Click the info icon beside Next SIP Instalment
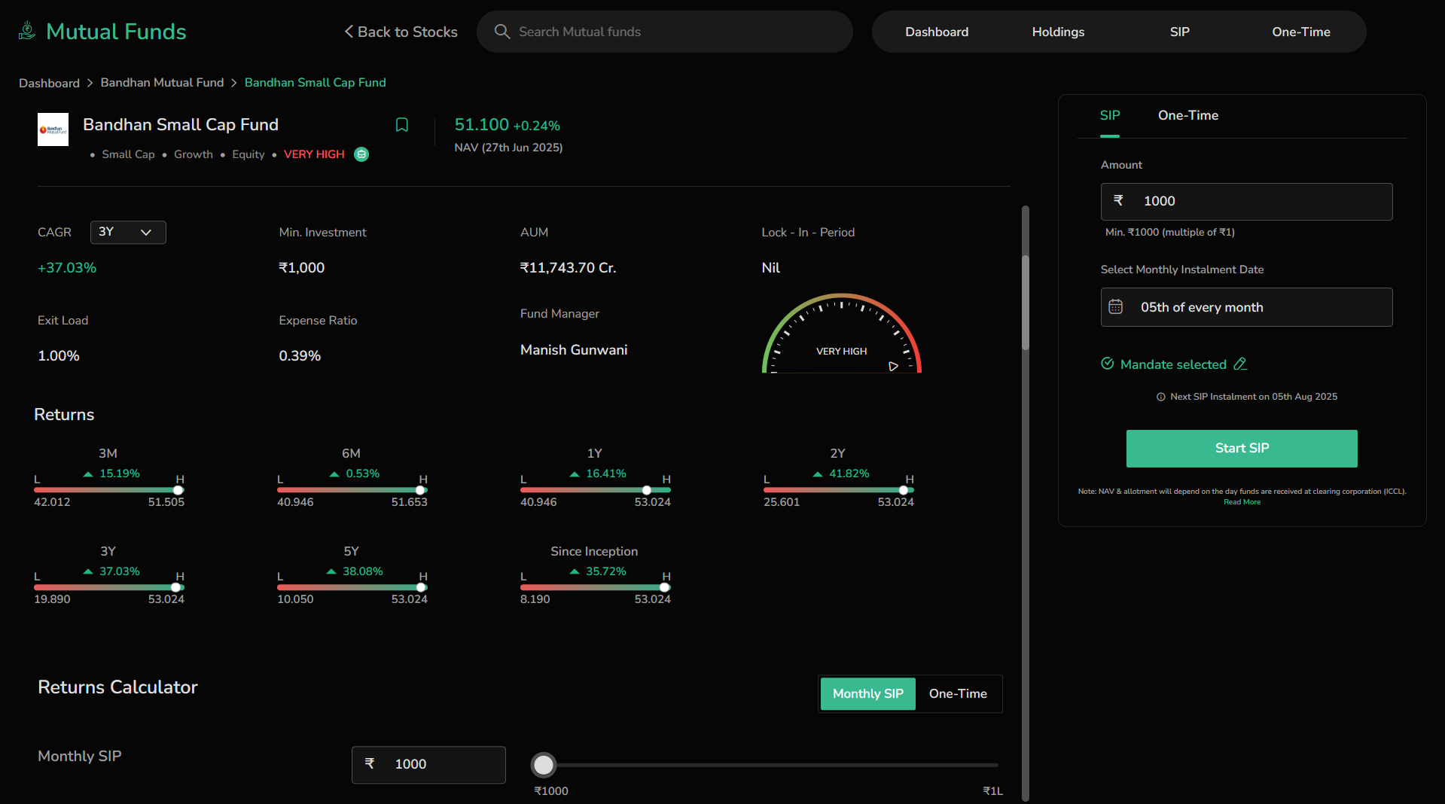Image resolution: width=1445 pixels, height=804 pixels. (1160, 397)
